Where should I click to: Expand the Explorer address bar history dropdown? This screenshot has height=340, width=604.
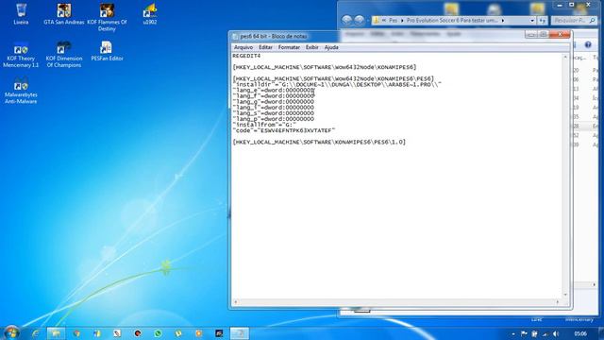532,21
